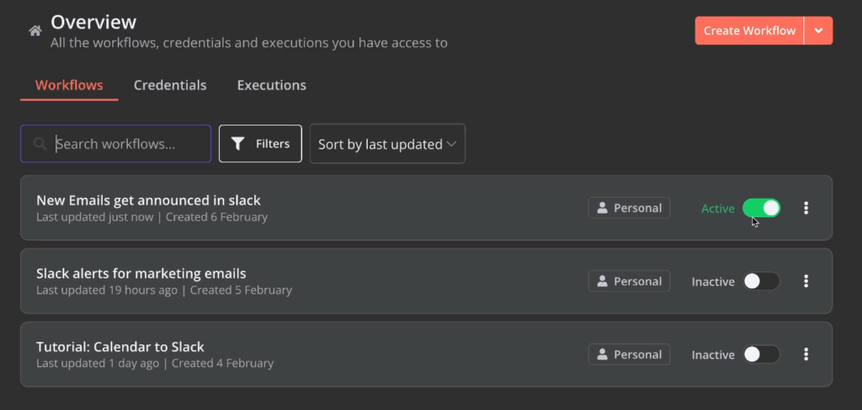The height and width of the screenshot is (410, 862).
Task: Select the Workflows tab
Action: [69, 85]
